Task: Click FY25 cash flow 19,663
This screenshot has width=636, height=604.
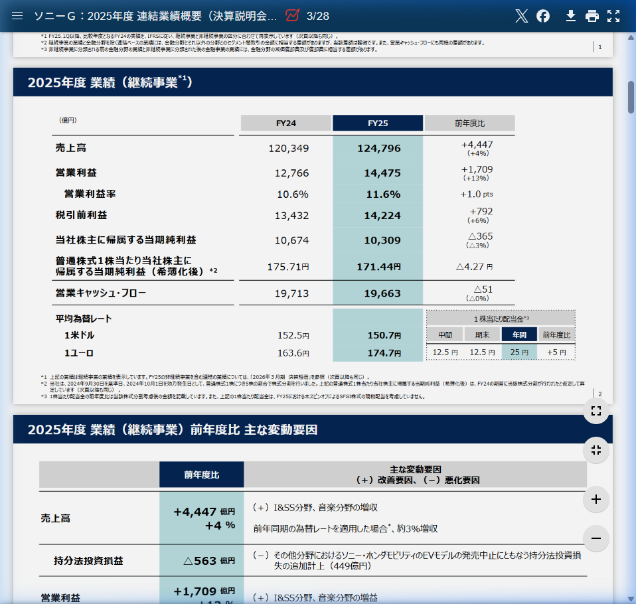Action: tap(382, 293)
